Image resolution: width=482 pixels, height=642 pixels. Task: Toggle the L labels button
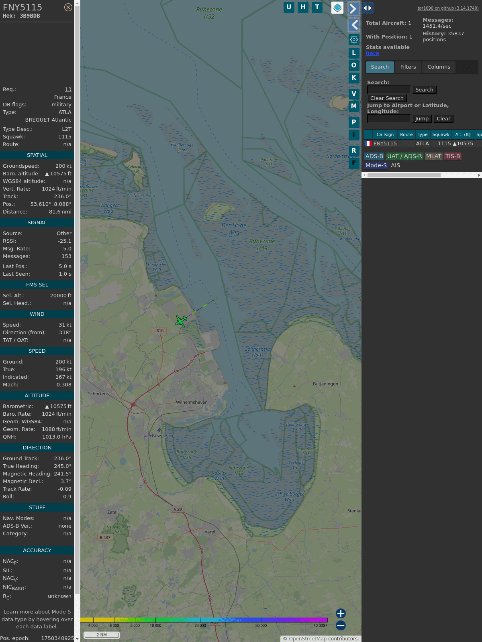point(354,53)
